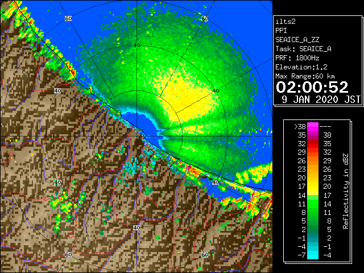Click the 60 range label in southeast
364x273 pixels.
[205, 255]
